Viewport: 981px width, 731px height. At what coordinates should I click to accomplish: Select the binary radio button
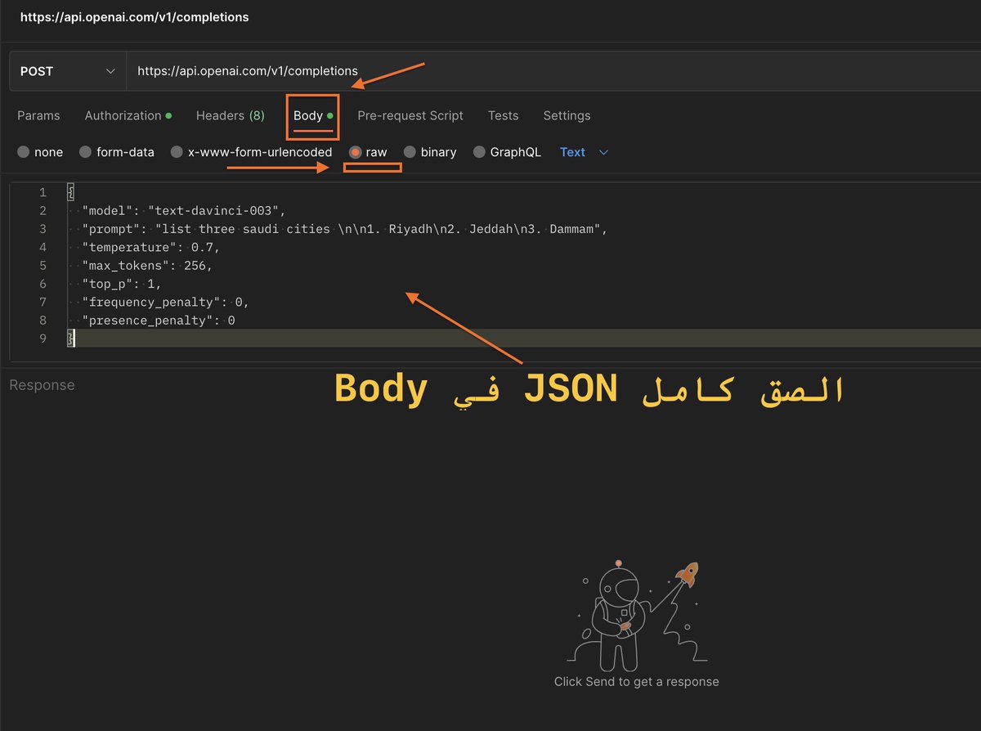tap(410, 152)
